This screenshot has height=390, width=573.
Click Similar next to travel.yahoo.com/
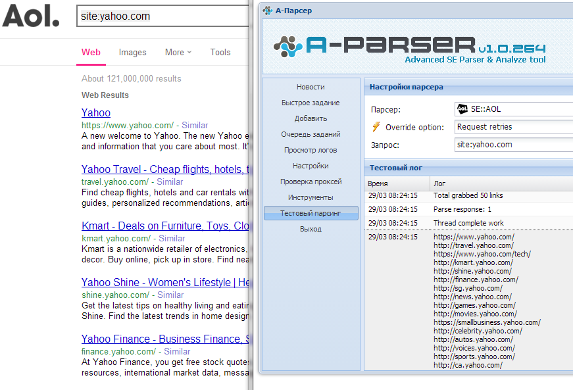[170, 182]
